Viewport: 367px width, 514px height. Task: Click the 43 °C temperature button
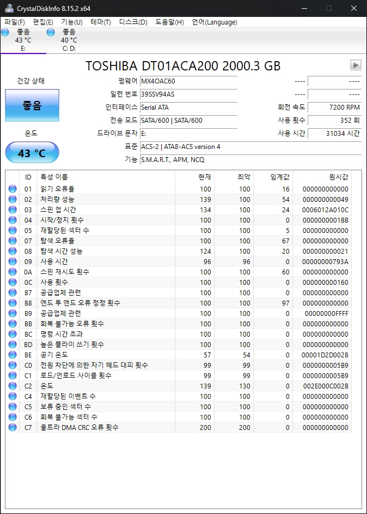[x=32, y=152]
